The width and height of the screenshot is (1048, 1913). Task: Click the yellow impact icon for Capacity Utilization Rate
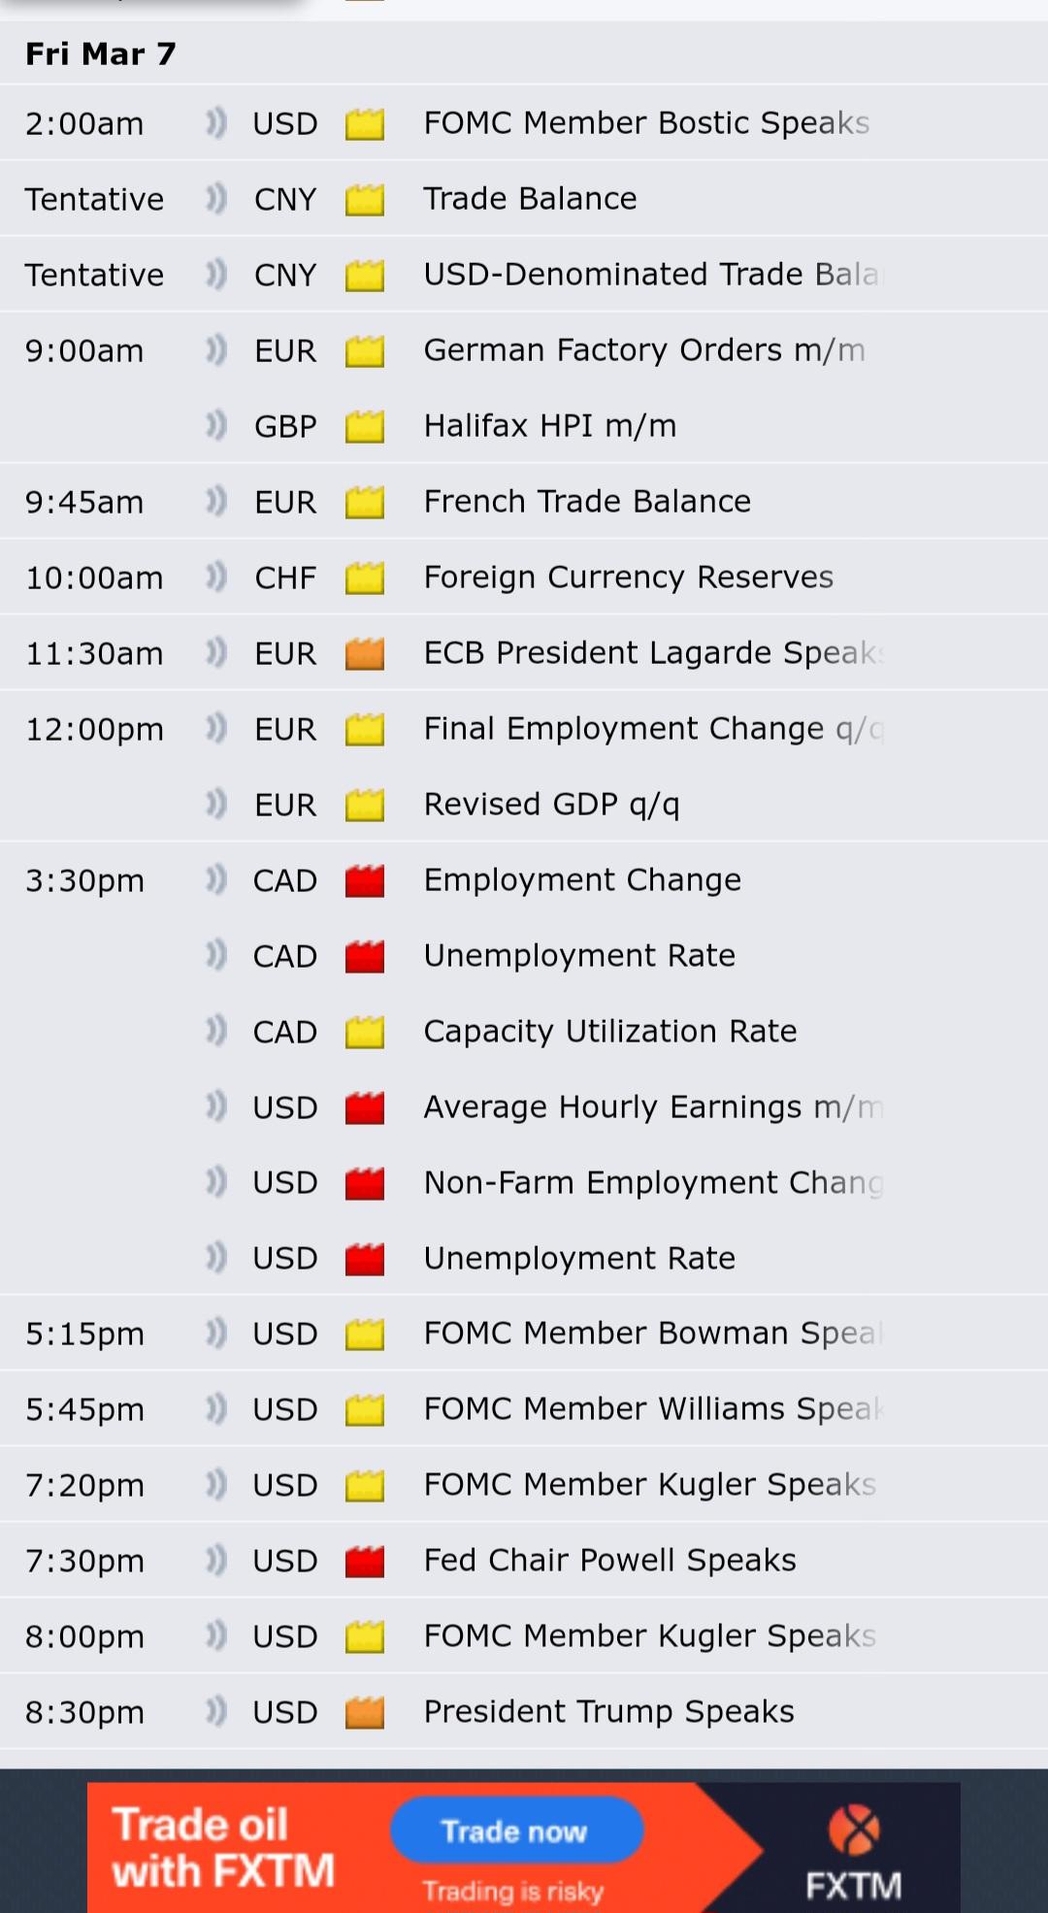click(x=365, y=1032)
